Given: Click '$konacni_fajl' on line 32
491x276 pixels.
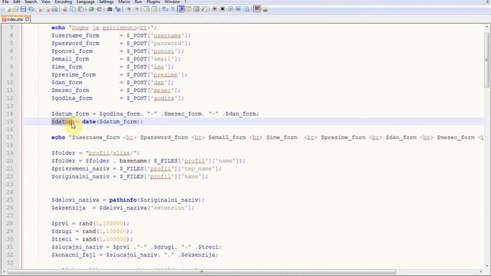Looking at the screenshot, I should coord(74,255).
